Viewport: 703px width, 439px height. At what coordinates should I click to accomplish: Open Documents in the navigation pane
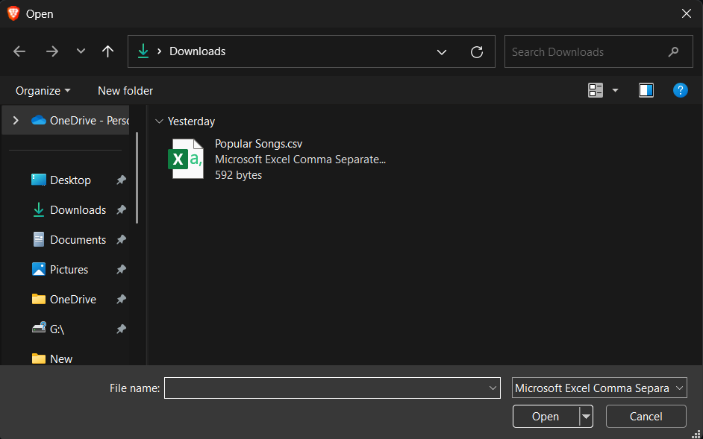[69, 240]
